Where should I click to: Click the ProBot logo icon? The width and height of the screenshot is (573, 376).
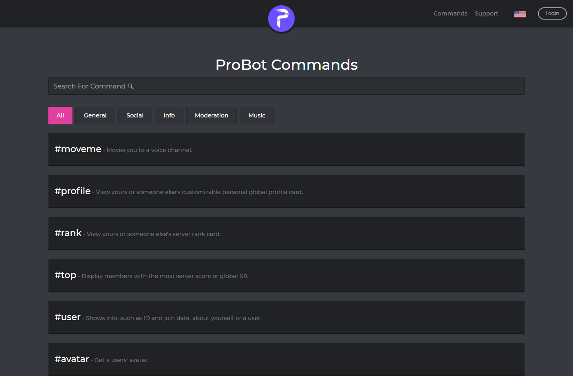coord(281,19)
